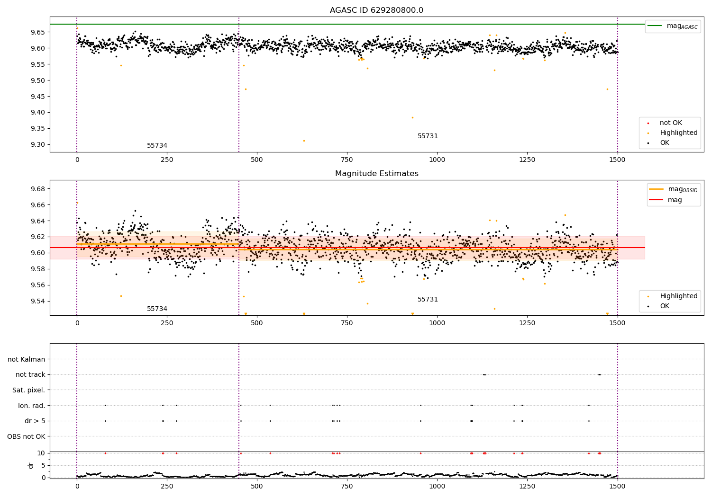Click the '1000' x-axis tick of the middle plot
The image size is (711, 497).
click(x=437, y=323)
